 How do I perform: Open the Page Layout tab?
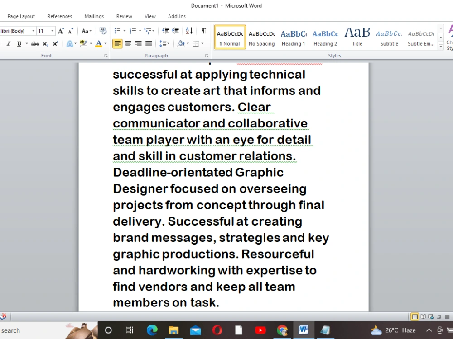[x=21, y=16]
